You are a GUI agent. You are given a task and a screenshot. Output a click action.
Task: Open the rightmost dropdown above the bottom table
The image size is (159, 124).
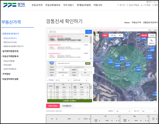(149, 111)
